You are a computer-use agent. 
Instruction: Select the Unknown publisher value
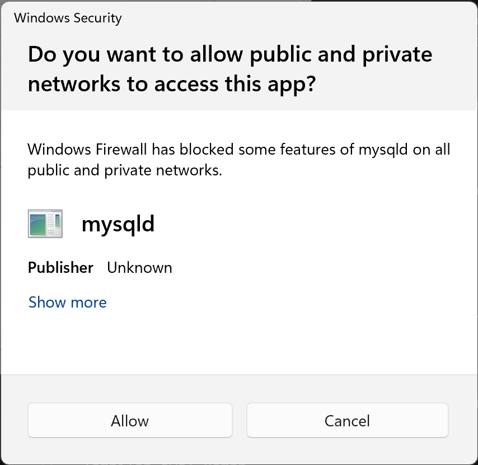139,268
